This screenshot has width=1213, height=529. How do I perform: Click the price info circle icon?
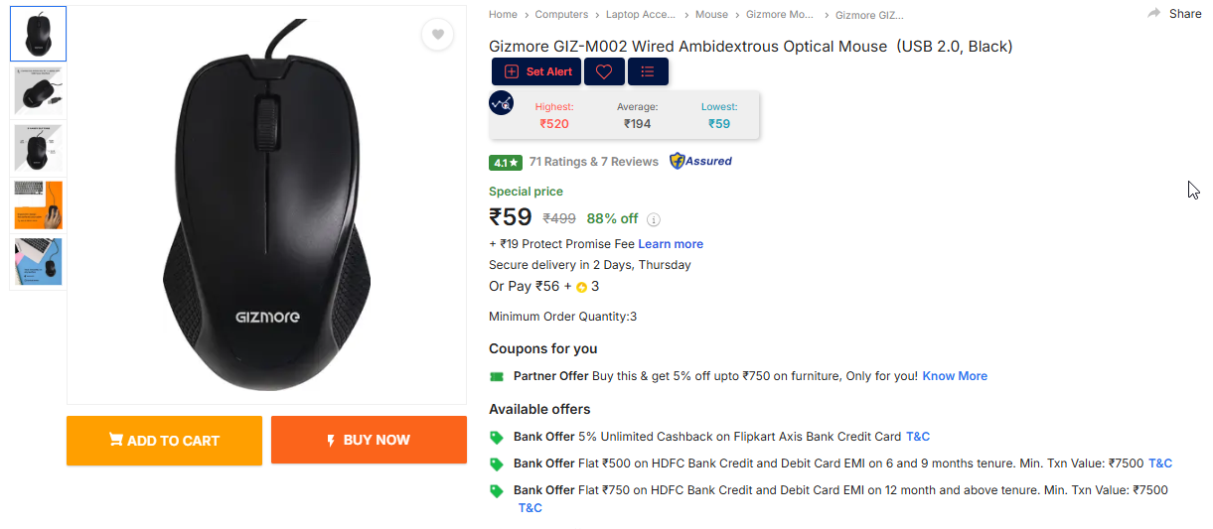pyautogui.click(x=654, y=219)
